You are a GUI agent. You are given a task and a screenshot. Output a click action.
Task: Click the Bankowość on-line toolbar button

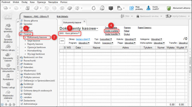[x=149, y=16]
